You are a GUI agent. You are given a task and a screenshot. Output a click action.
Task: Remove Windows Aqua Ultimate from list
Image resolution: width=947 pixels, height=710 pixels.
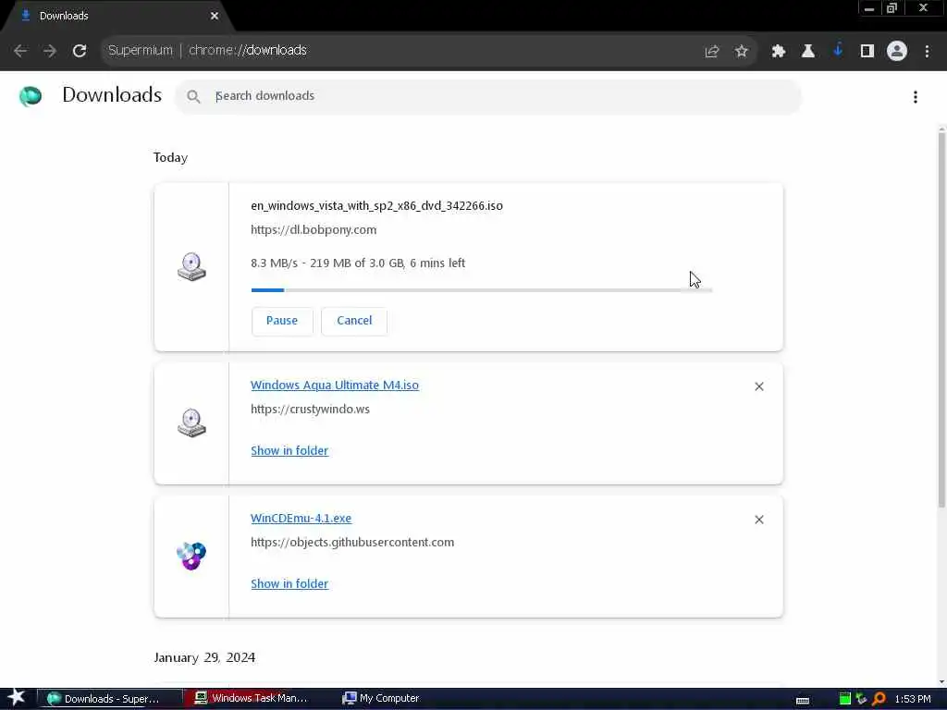(759, 386)
